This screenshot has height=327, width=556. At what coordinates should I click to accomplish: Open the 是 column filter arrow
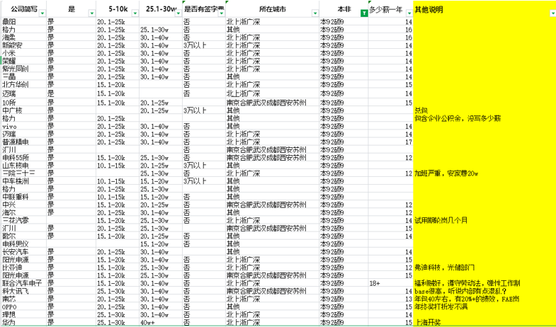[x=90, y=14]
